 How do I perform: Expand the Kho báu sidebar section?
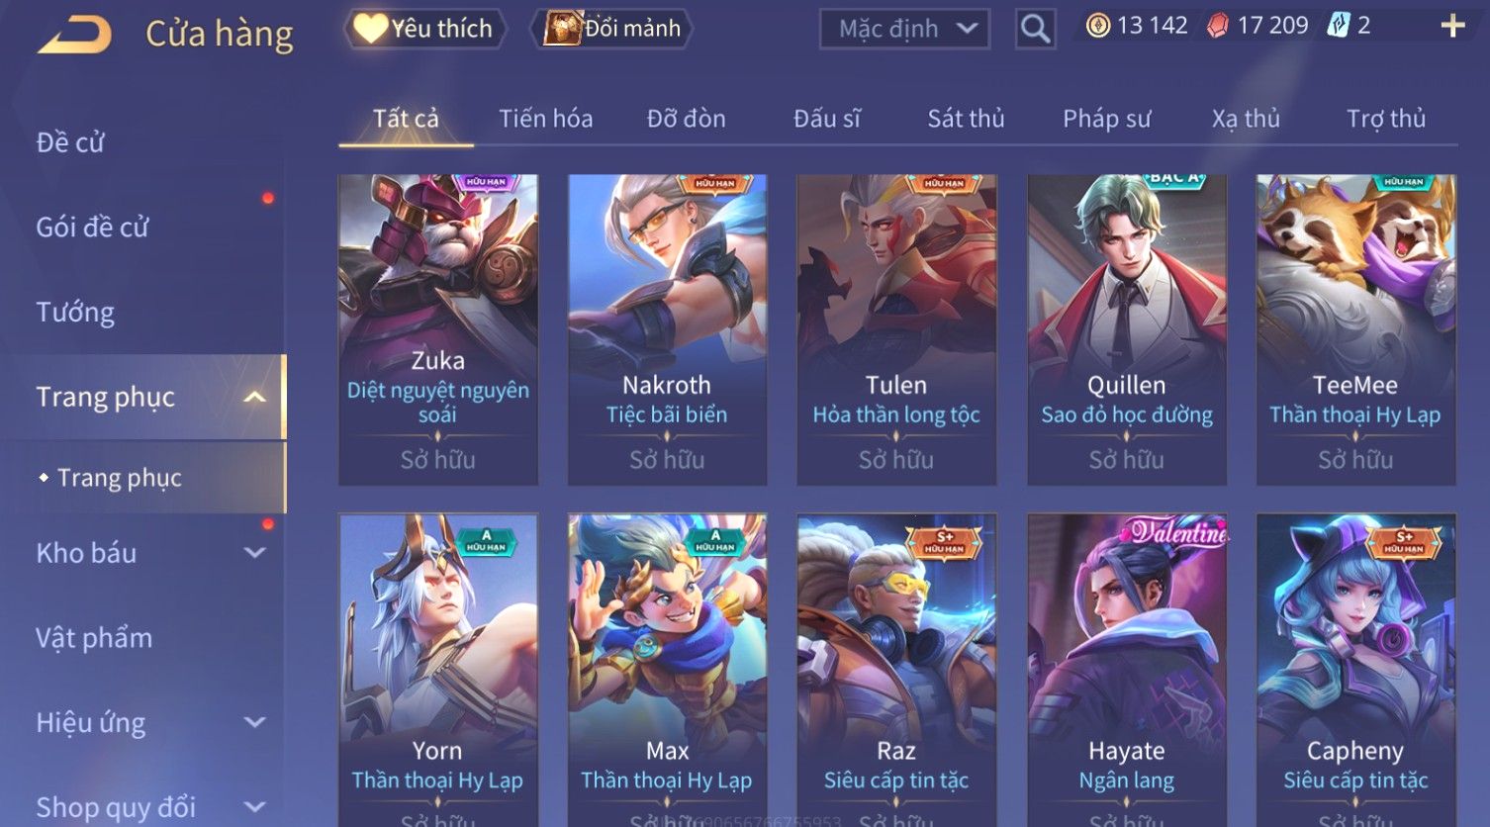click(x=255, y=553)
